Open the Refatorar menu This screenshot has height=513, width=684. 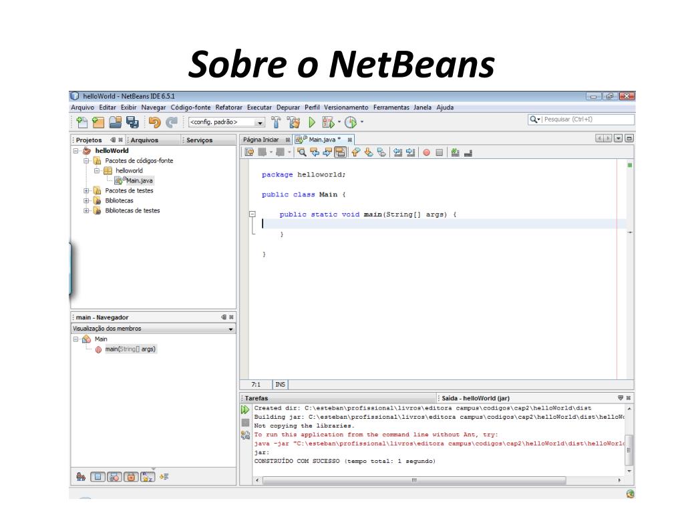228,108
